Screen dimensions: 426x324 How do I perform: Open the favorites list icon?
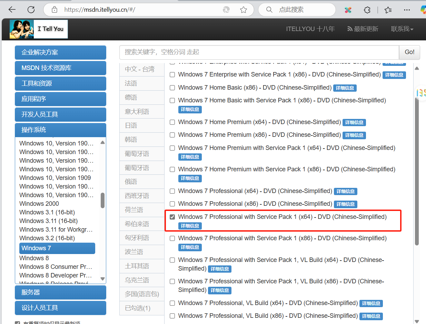click(x=388, y=10)
